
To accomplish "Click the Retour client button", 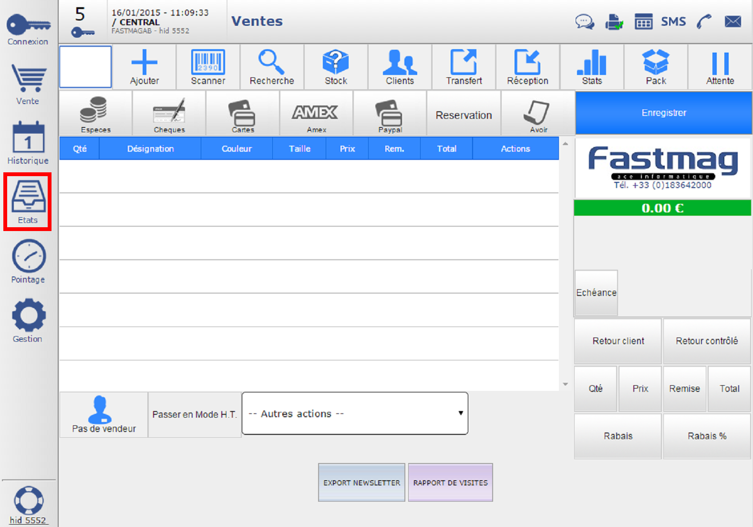I will point(618,341).
